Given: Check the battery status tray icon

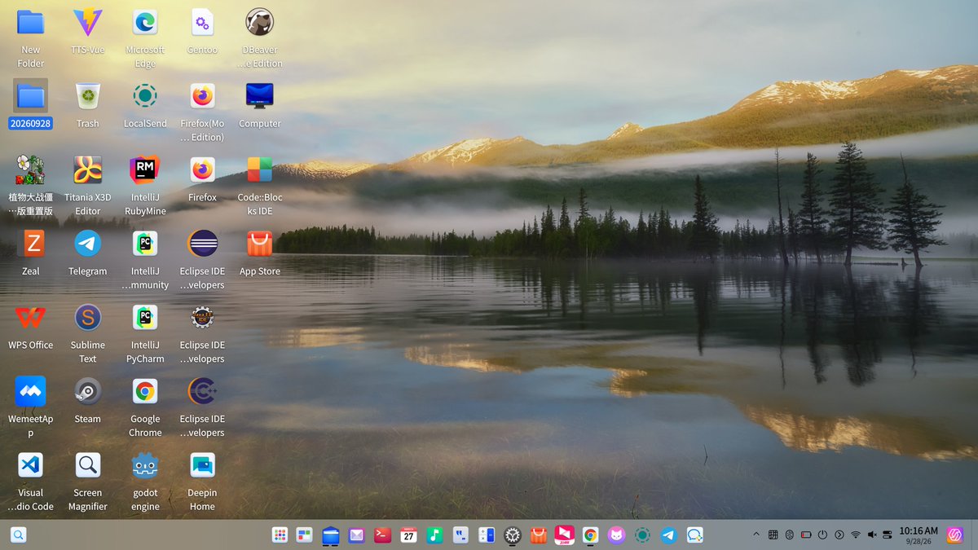Looking at the screenshot, I should coord(806,535).
